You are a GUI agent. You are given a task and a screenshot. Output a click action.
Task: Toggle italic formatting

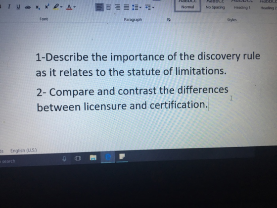point(9,7)
